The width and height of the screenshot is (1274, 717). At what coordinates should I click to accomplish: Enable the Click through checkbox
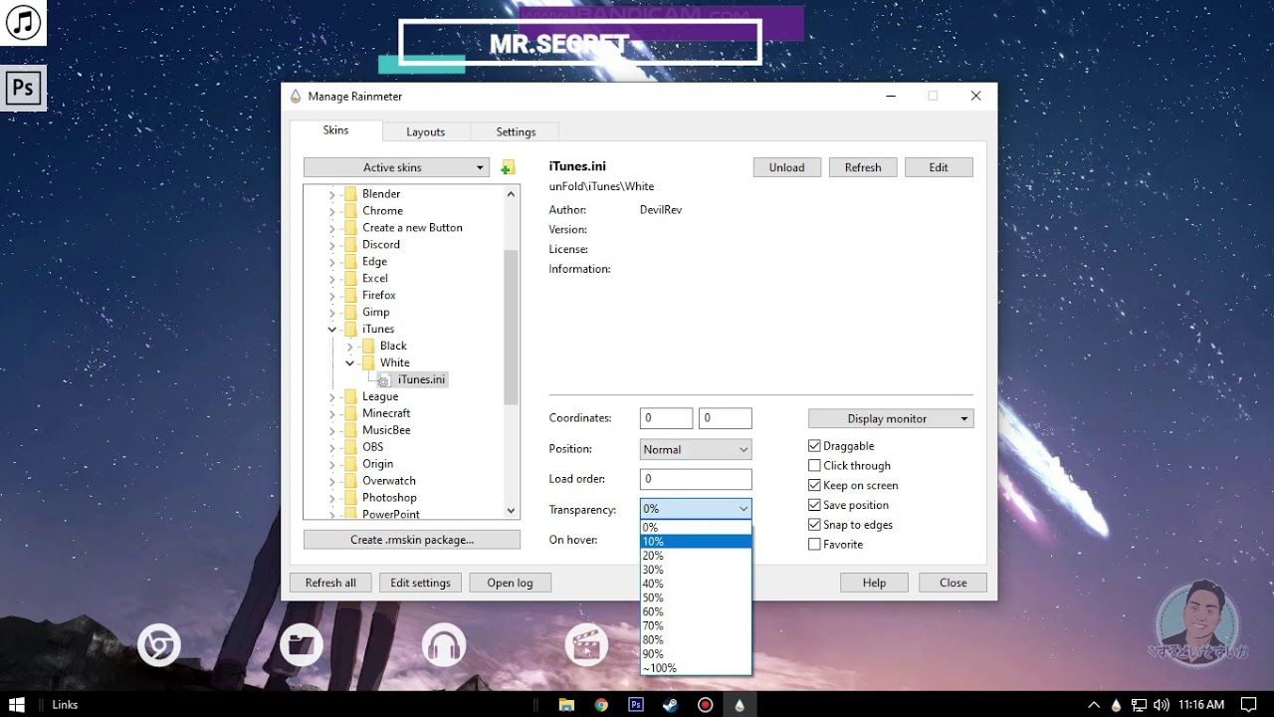814,465
